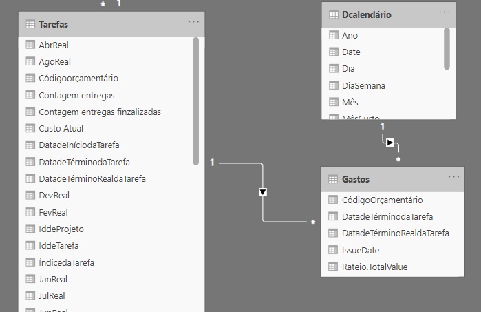This screenshot has width=481, height=312.
Task: Click the Custo Atual field icon
Action: point(30,128)
